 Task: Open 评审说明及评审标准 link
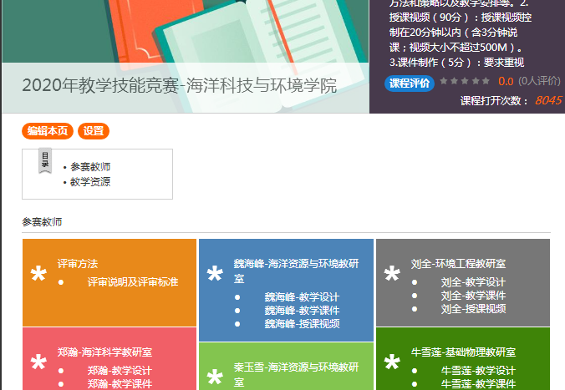[133, 282]
